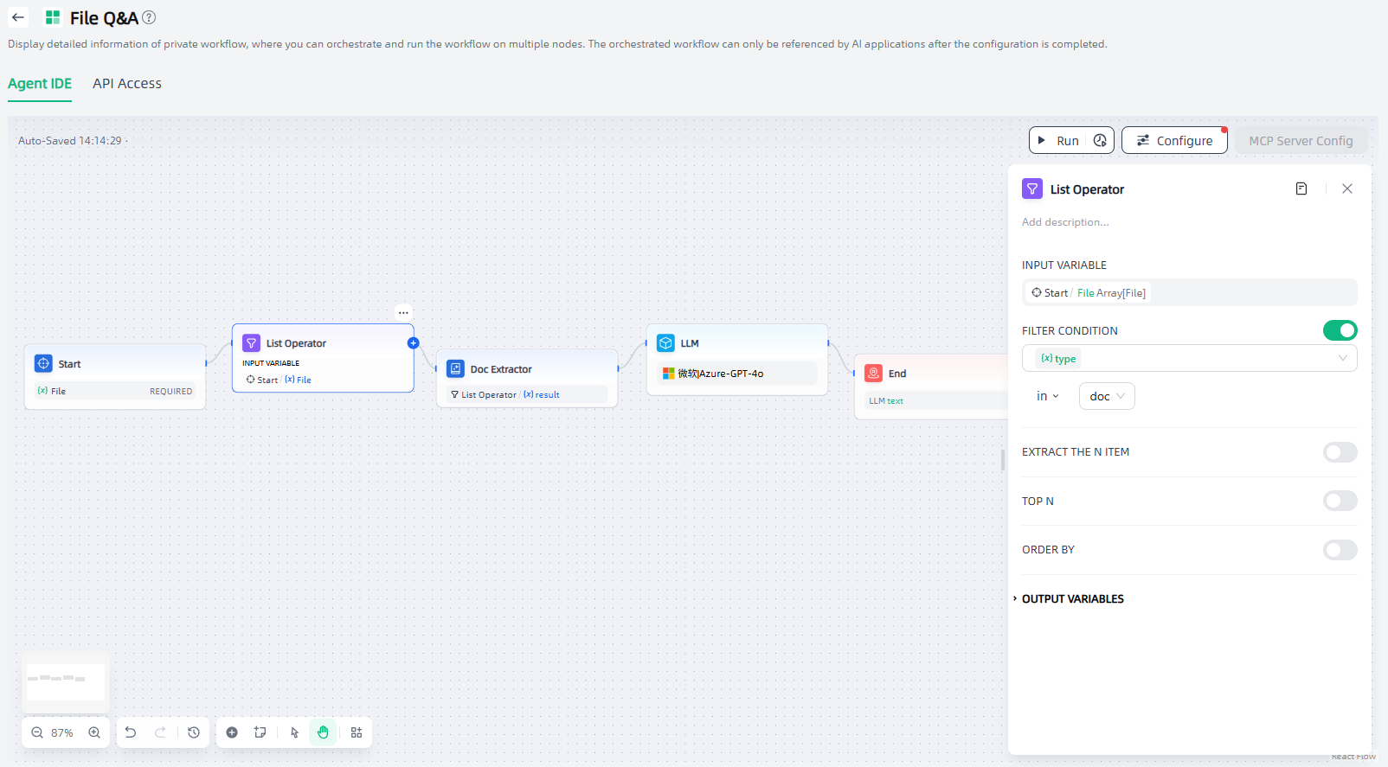The image size is (1388, 767).
Task: Add a note to the canvas
Action: [260, 732]
